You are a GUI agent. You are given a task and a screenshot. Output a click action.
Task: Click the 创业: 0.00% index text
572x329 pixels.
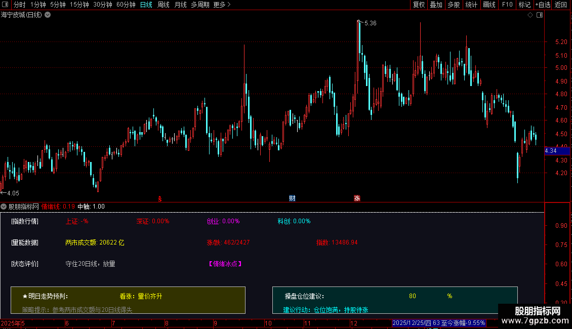(223, 221)
